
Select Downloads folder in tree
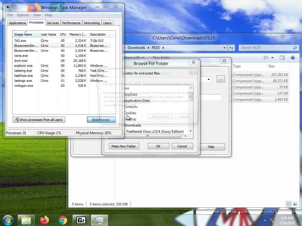[x=132, y=125]
